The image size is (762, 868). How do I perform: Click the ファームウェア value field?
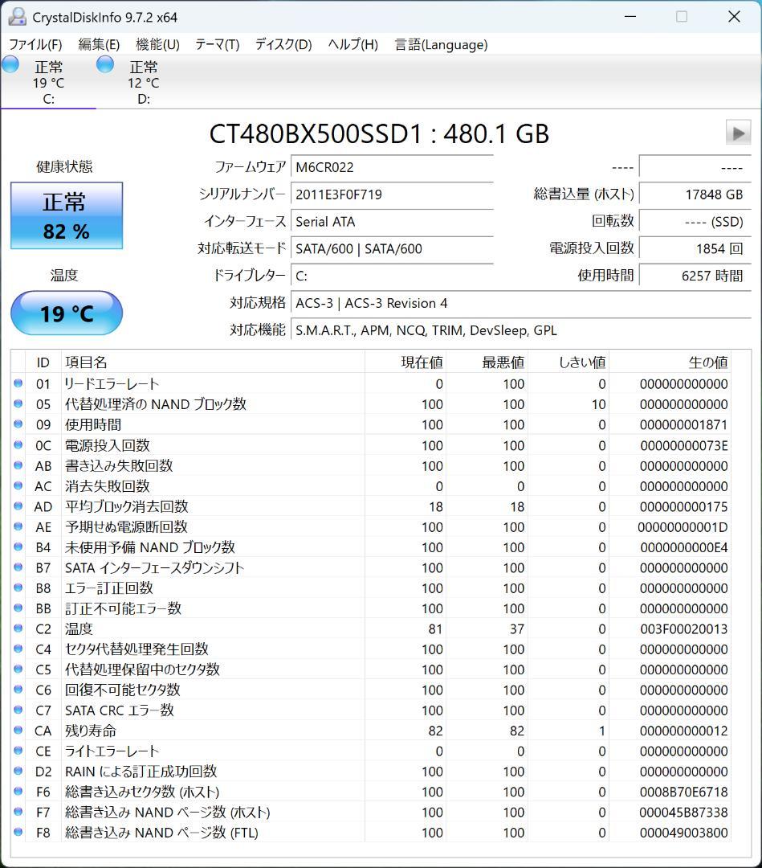pyautogui.click(x=392, y=167)
